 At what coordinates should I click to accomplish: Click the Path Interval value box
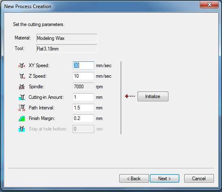click(x=83, y=108)
